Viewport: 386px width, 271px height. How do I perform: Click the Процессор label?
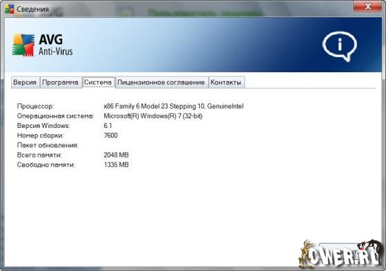point(35,107)
